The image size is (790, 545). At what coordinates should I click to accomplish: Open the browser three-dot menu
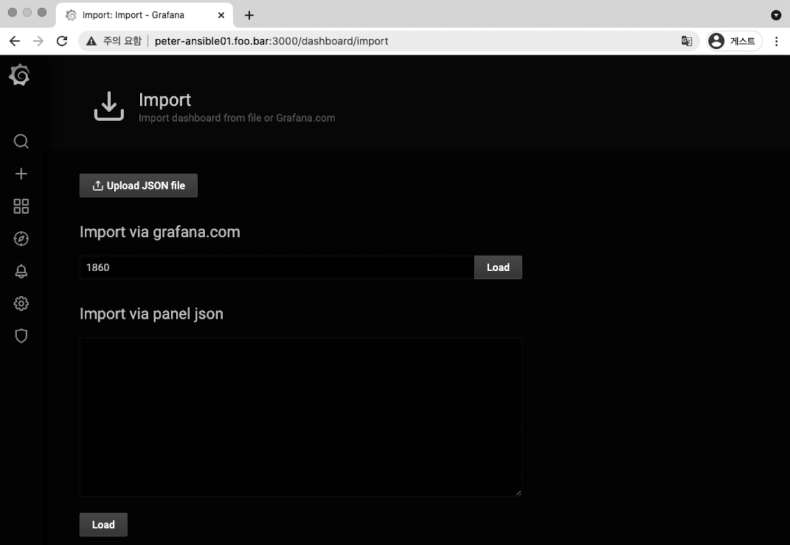coord(776,41)
